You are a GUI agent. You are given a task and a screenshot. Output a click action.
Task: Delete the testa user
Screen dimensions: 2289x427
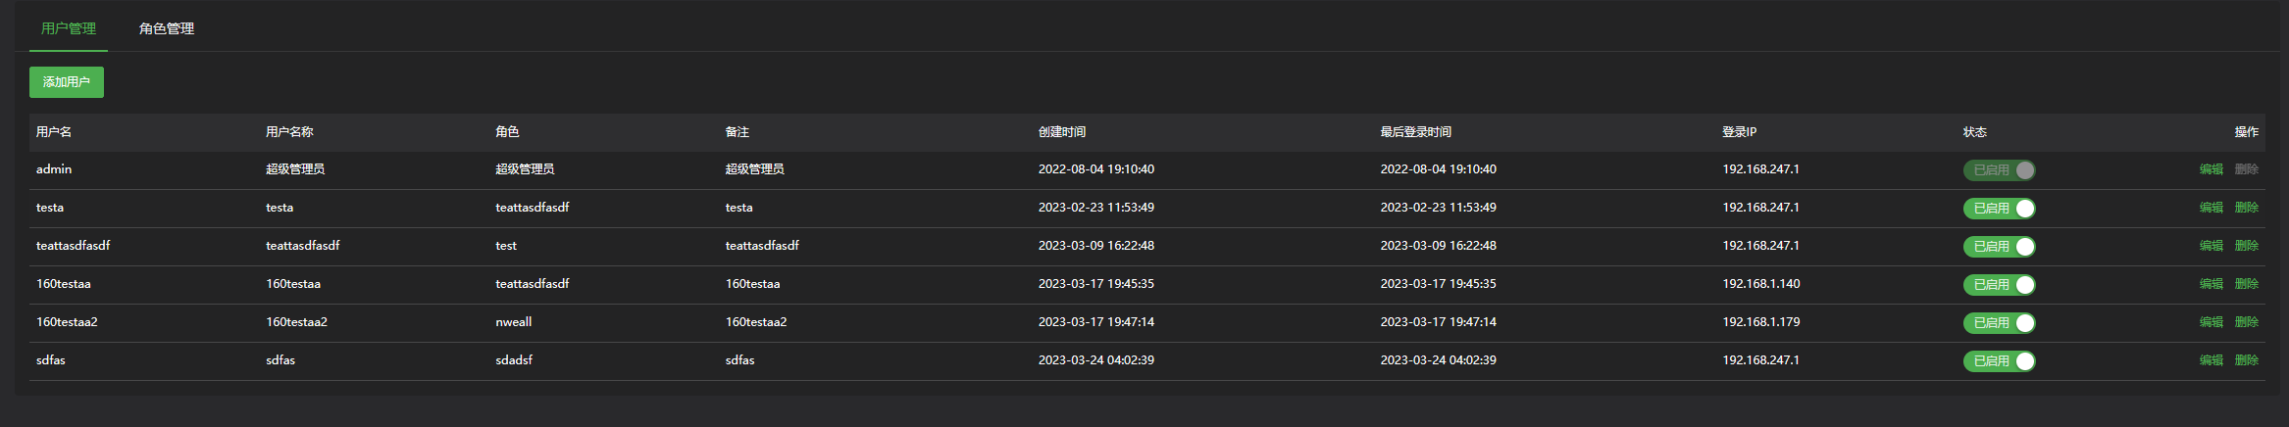(2246, 208)
